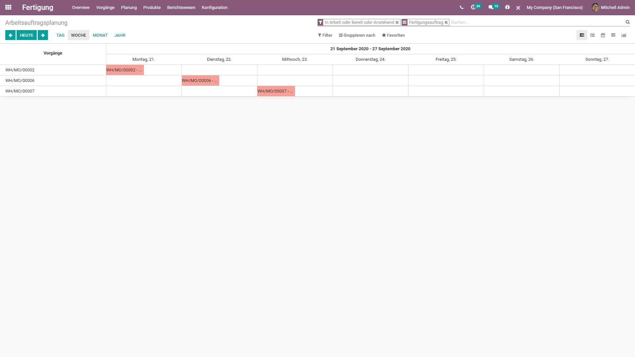Click the phone call icon
The image size is (635, 357).
(x=461, y=7)
